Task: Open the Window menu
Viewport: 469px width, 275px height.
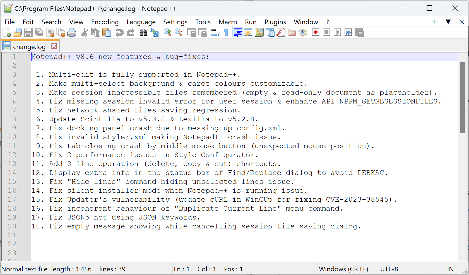Action: [306, 22]
